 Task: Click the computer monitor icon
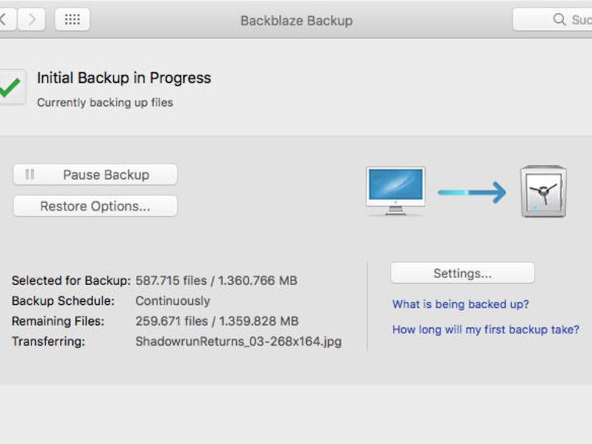(x=395, y=191)
